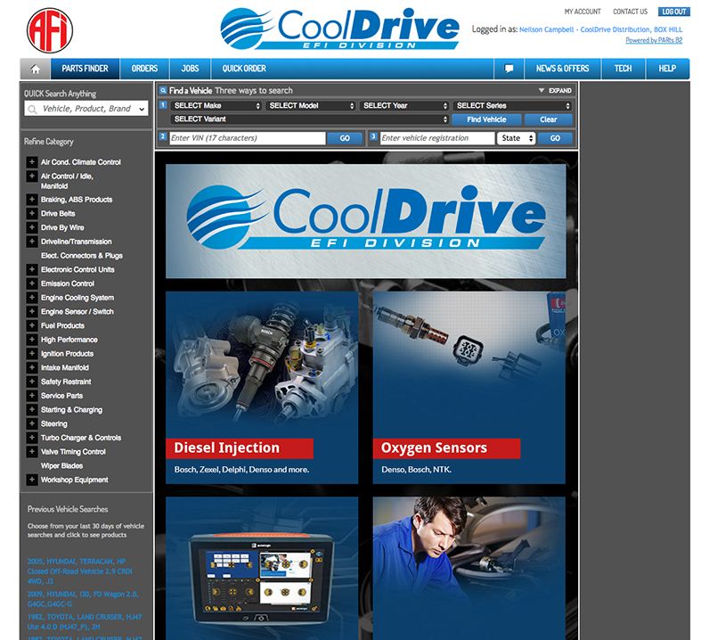709x640 pixels.
Task: Expand the Braking, ABS Products category
Action: coord(32,200)
